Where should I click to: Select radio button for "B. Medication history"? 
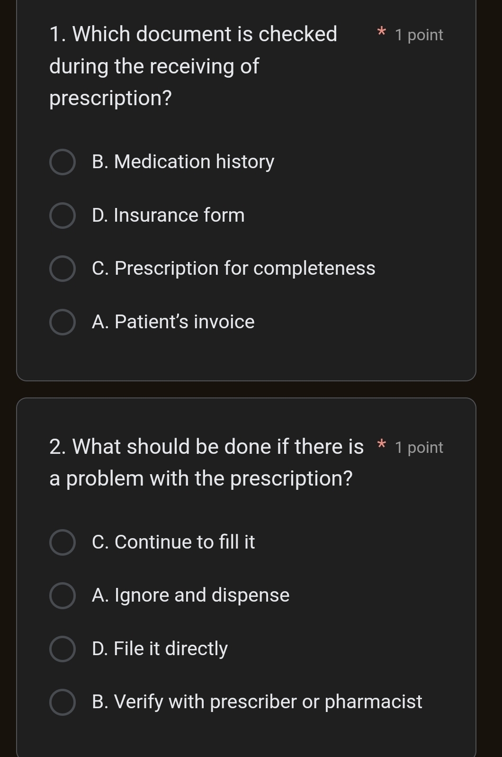tap(62, 162)
